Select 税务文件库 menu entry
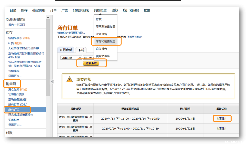Image resolution: width=248 pixels, height=146 pixels. pos(103,56)
